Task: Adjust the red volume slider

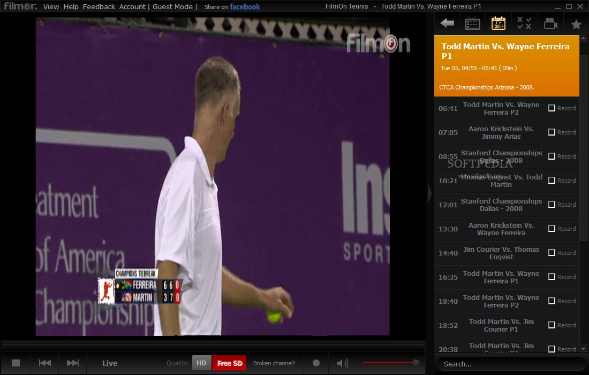Action: [x=390, y=363]
